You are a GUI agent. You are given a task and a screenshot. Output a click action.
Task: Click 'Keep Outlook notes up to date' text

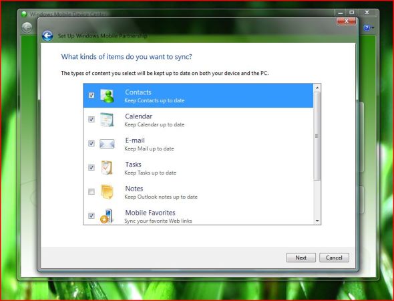[x=161, y=197]
